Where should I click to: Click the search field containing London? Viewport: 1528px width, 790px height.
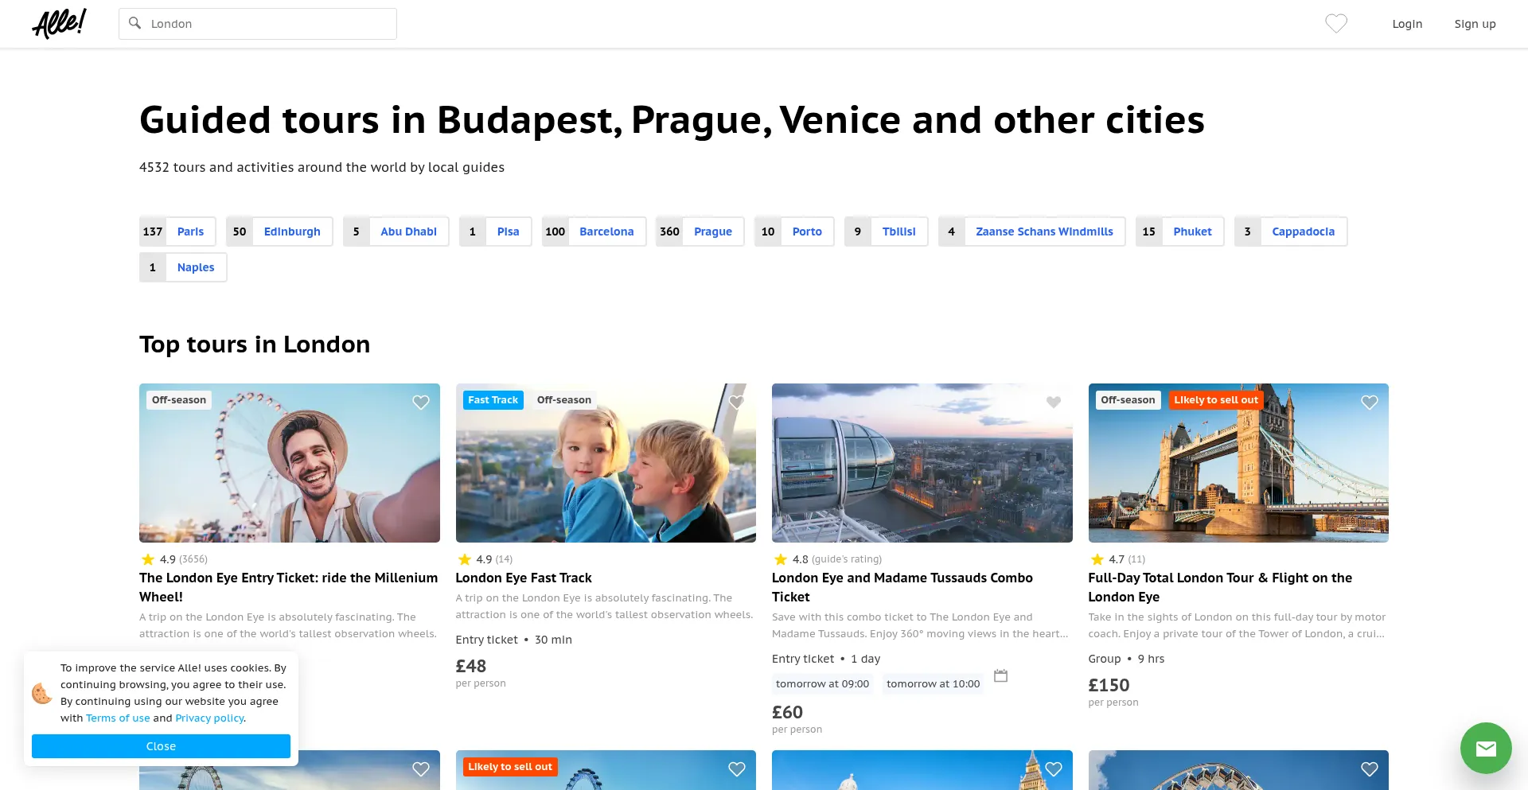[x=258, y=24]
